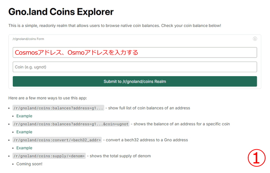The image size is (270, 173).
Task: Select the /r/gnoland/coins:supply/<denom> code snippet
Action: [49, 156]
